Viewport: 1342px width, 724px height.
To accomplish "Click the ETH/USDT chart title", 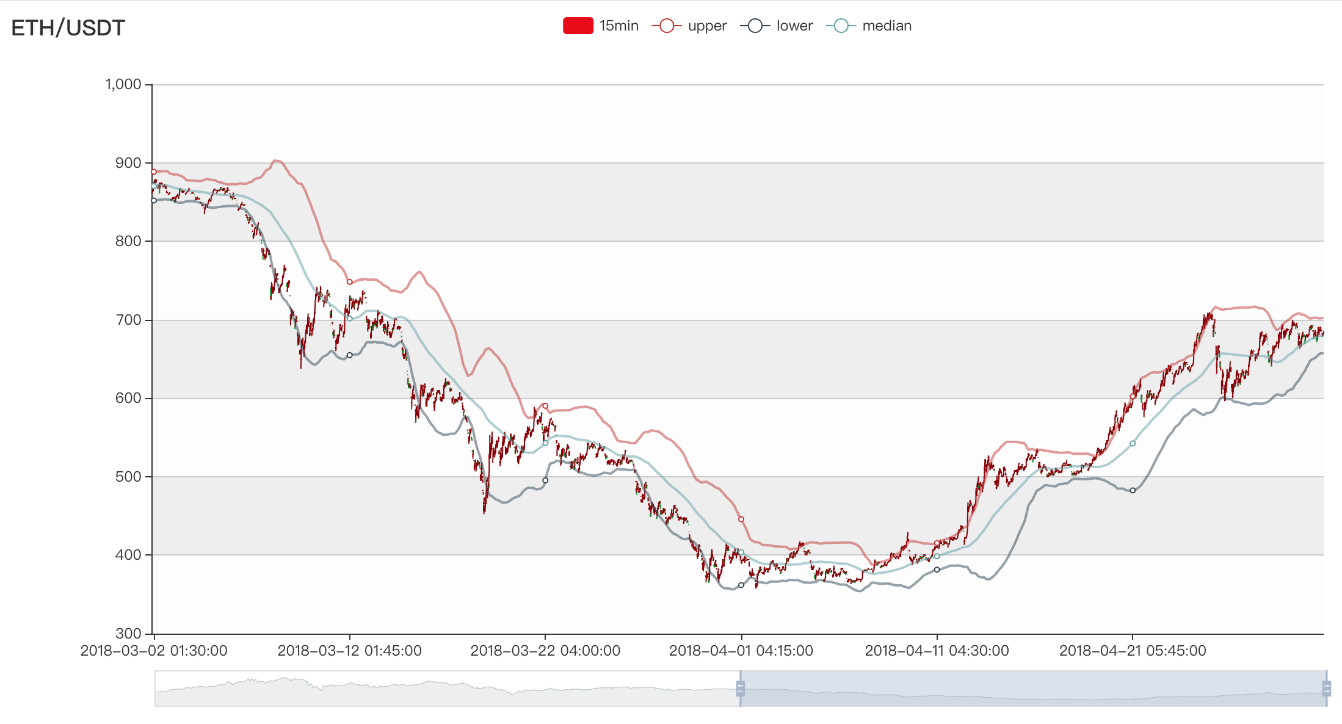I will 68,28.
